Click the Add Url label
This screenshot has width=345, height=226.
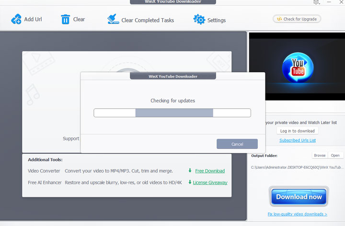33,19
